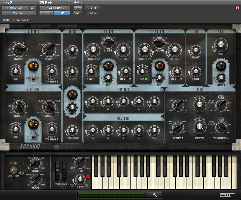Viewport: 241px width, 200px height.
Task: Open the wrench setup menu
Action: coord(155,195)
